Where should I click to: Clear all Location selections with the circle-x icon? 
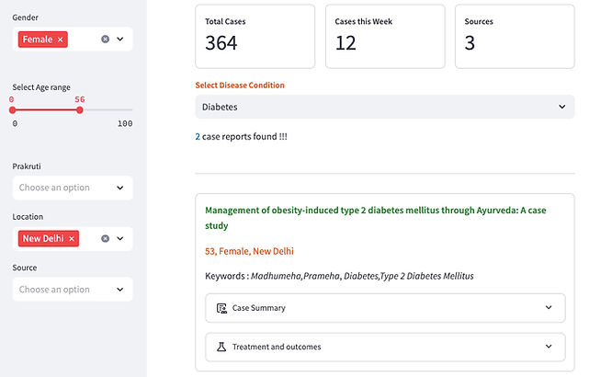pos(105,239)
